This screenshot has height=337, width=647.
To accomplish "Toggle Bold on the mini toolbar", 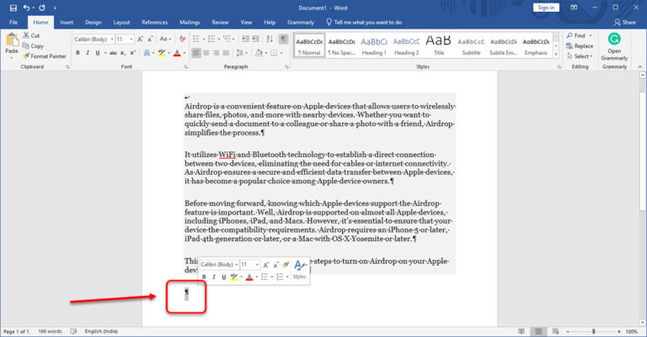I will [x=204, y=277].
